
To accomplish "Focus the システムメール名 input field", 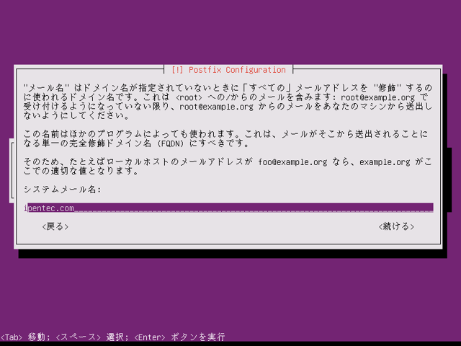I will click(228, 208).
